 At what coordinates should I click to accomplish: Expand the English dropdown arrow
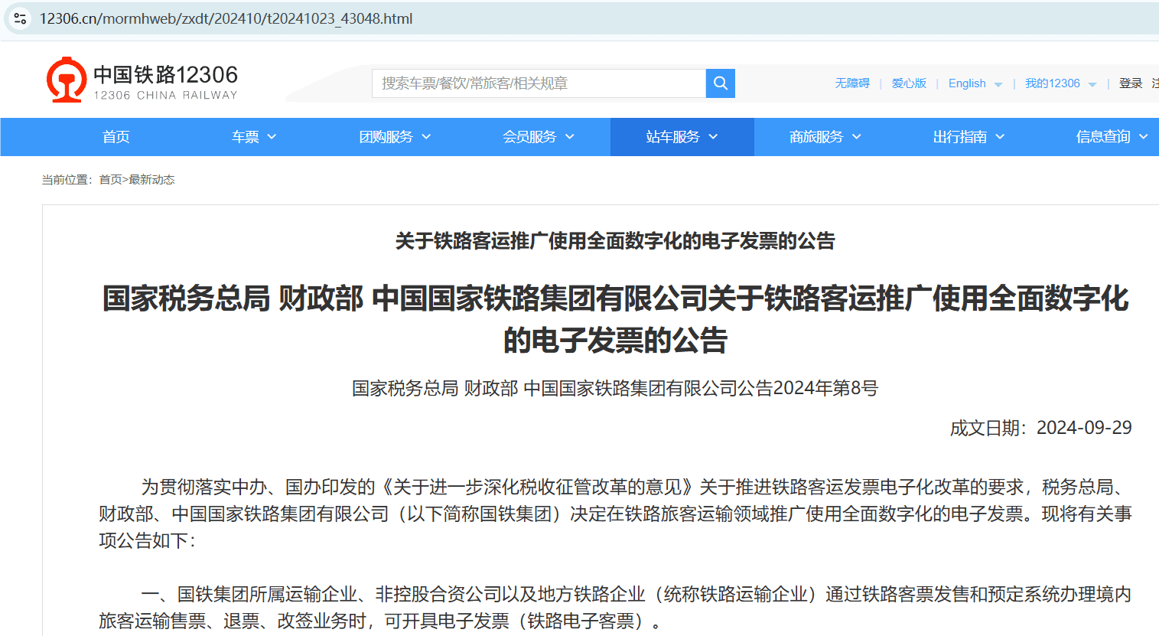998,84
